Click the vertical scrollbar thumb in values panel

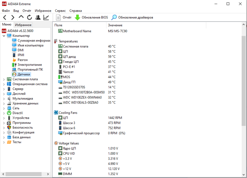[x=243, y=81]
